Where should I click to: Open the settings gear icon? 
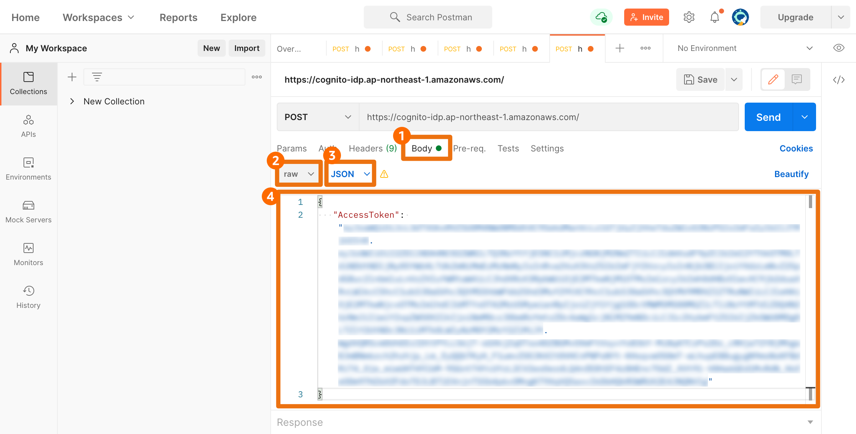coord(689,17)
